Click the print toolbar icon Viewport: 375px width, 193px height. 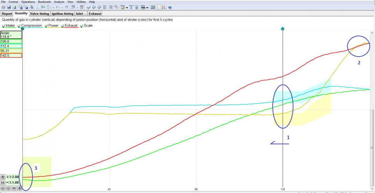click(x=14, y=7)
